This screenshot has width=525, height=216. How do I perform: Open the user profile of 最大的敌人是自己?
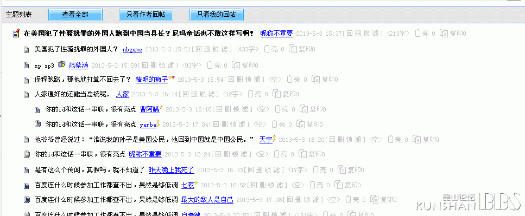[x=207, y=200]
